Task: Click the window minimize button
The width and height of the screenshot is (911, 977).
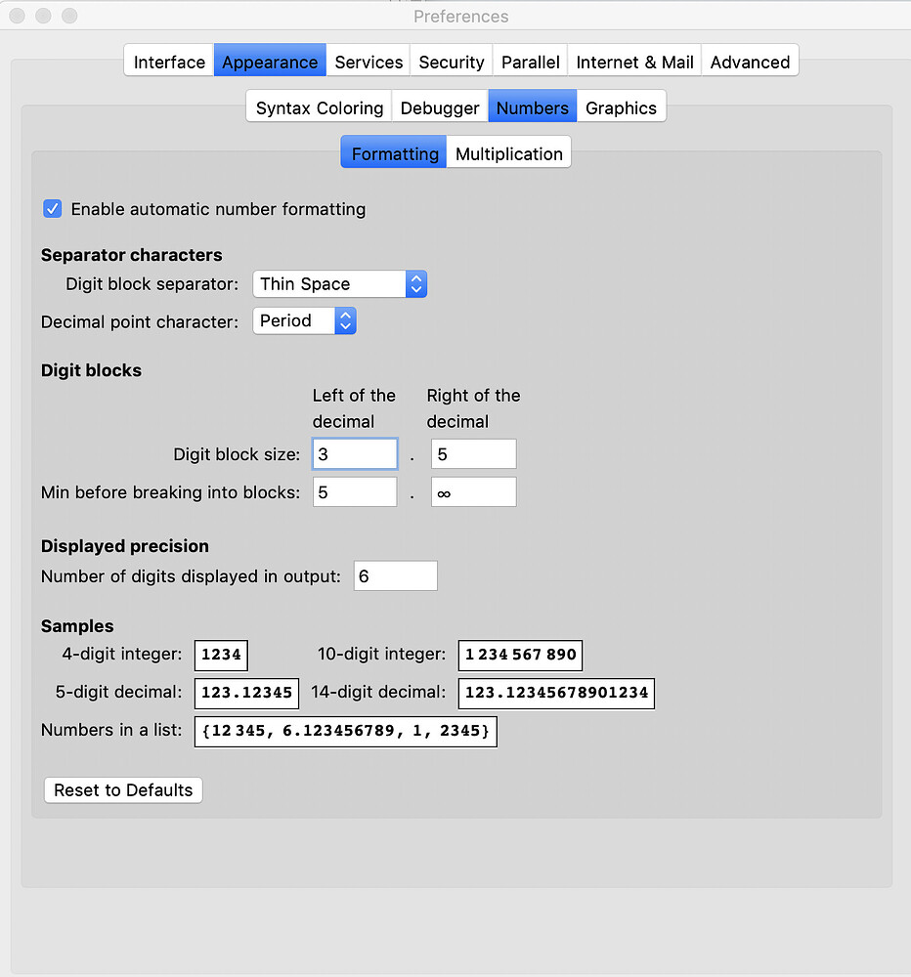Action: 43,16
